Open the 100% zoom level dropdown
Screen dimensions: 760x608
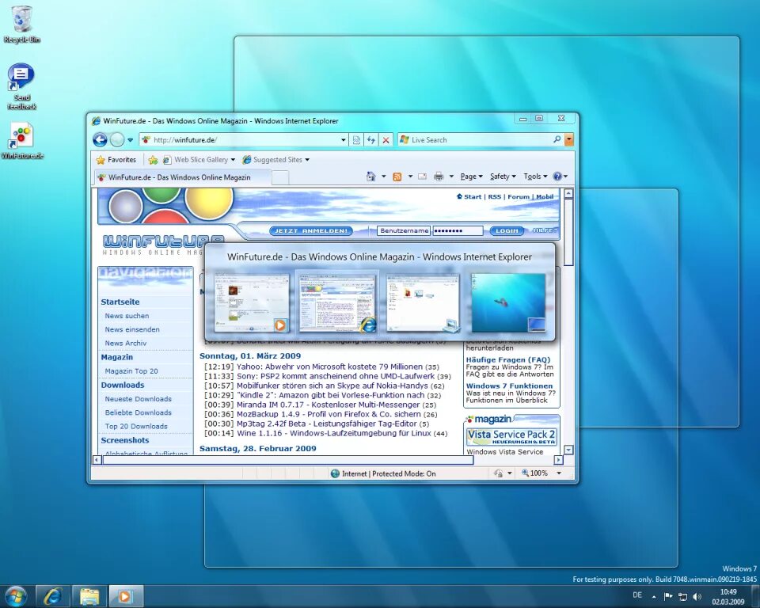[x=559, y=473]
